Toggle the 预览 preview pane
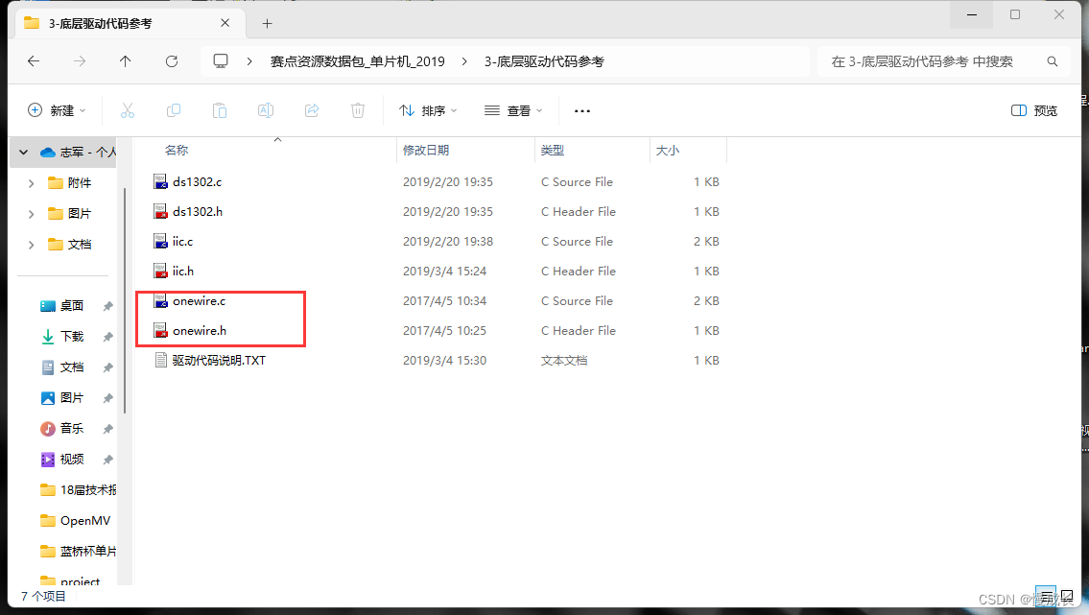Viewport: 1089px width, 615px height. [1034, 110]
